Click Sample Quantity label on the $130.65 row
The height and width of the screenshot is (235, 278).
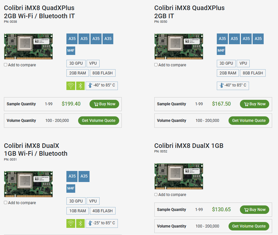coord(172,210)
